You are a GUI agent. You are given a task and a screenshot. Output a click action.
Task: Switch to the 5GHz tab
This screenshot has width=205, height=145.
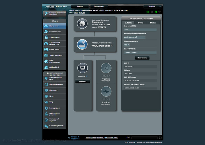[x=141, y=23]
